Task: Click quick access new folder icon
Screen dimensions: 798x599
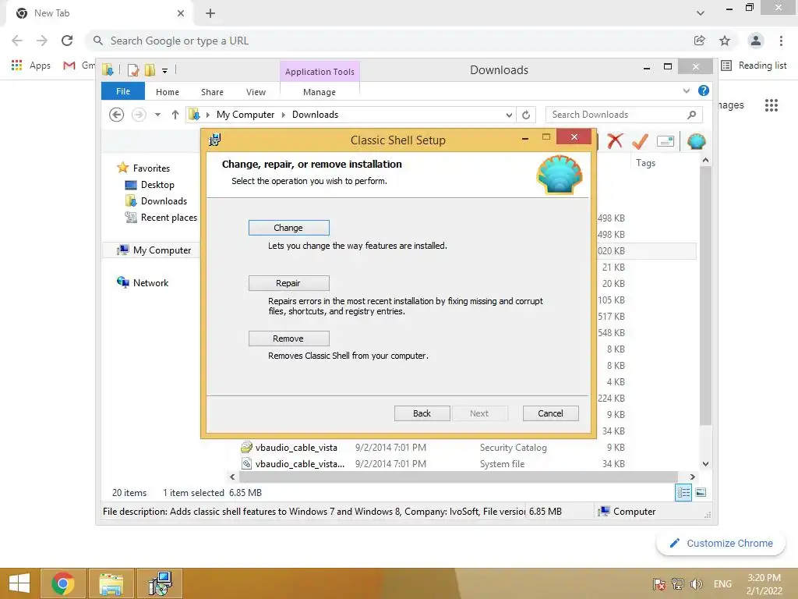Action: point(150,69)
